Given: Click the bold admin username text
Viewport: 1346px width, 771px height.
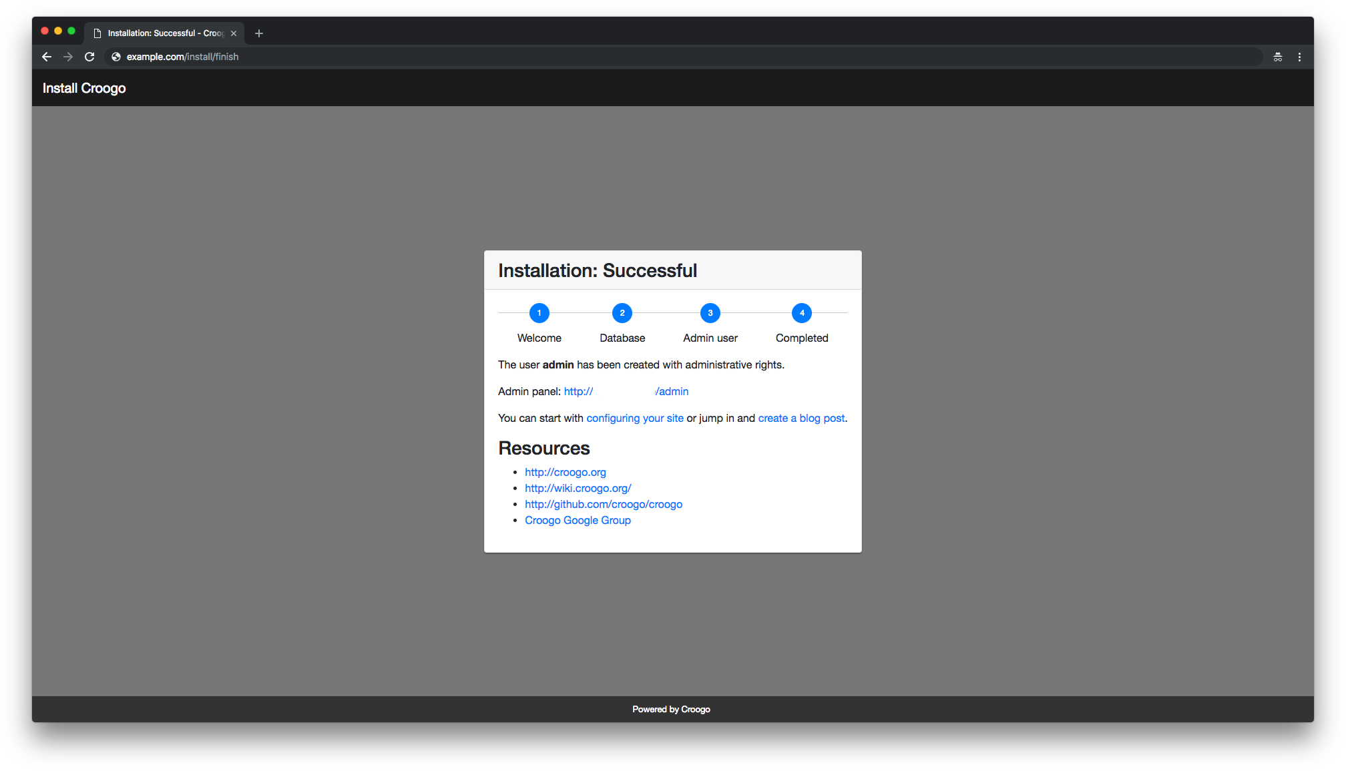Looking at the screenshot, I should pos(558,365).
